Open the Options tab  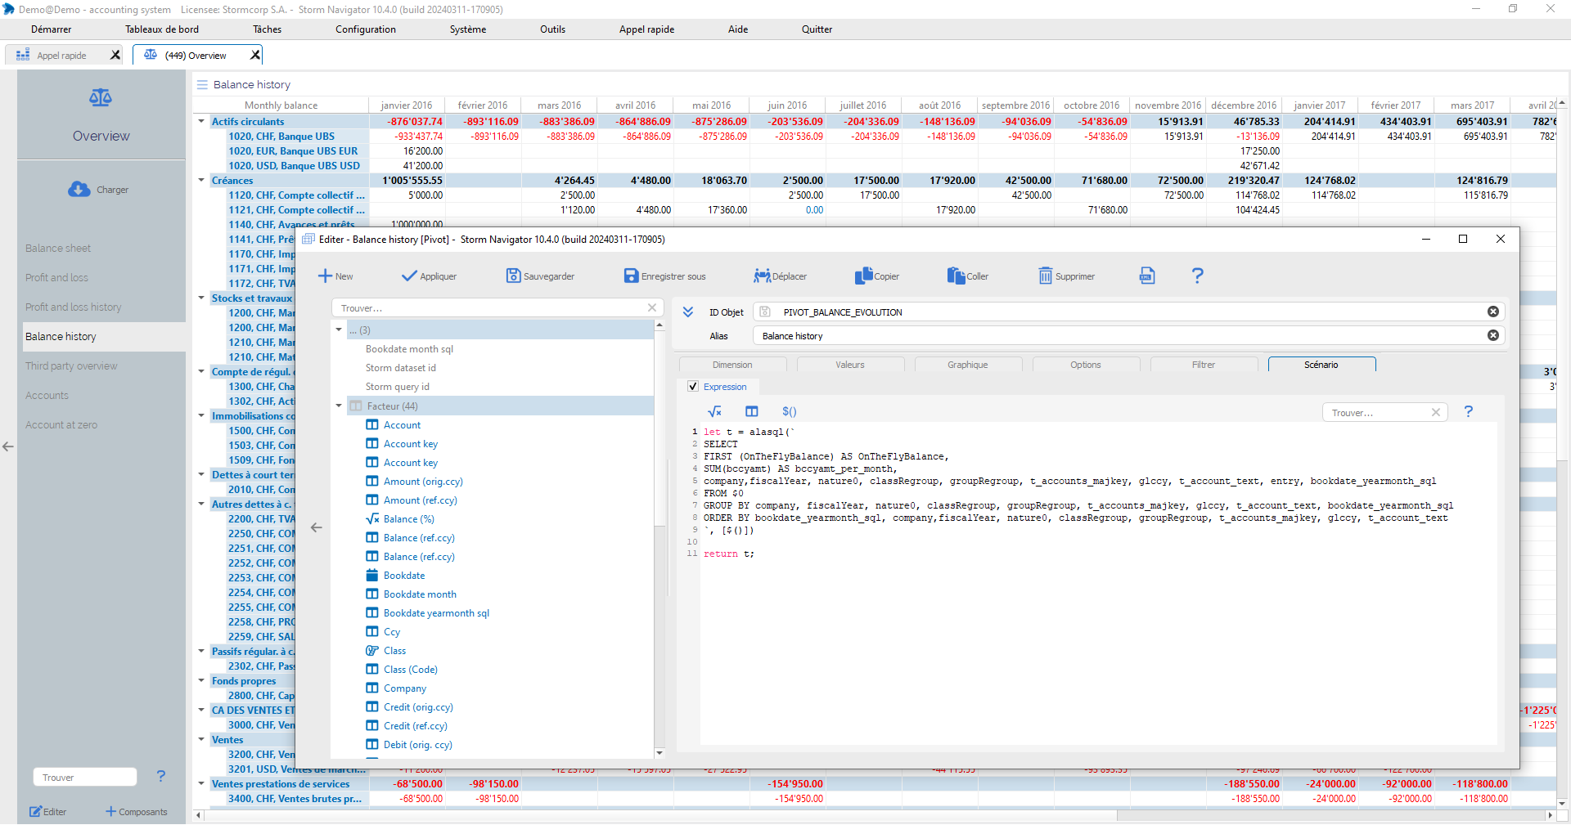point(1086,365)
